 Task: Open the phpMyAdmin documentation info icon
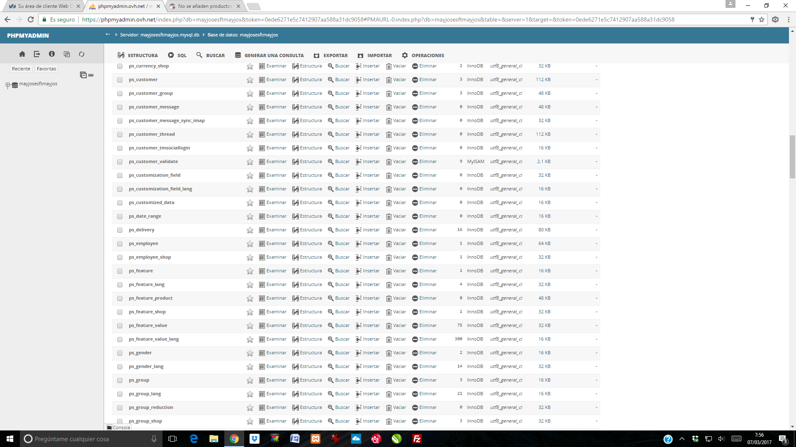click(52, 54)
